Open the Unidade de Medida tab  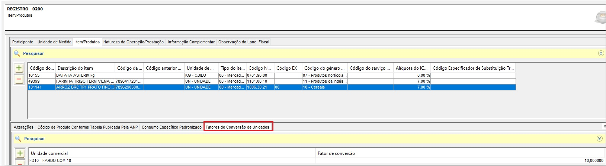point(54,42)
